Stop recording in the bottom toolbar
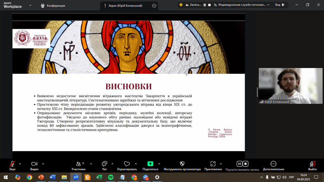Image resolution: width=324 pixels, height=182 pixels. pos(246,164)
